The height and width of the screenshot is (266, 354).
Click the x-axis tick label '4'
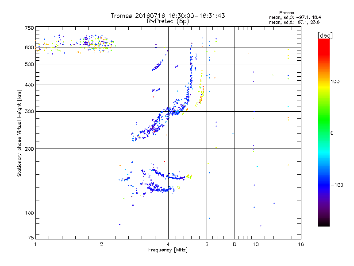168,244
